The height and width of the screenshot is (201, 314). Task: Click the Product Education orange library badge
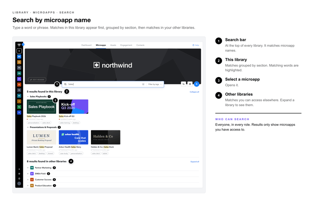click(32, 186)
